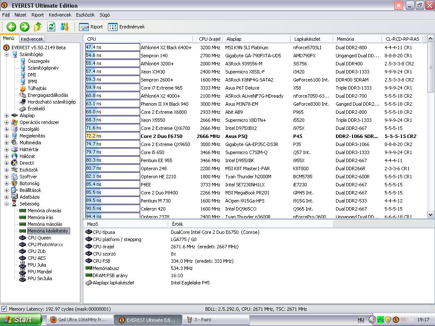The width and height of the screenshot is (435, 326).
Task: Open the Érzékelő tree item
Action: pyautogui.click(x=36, y=109)
